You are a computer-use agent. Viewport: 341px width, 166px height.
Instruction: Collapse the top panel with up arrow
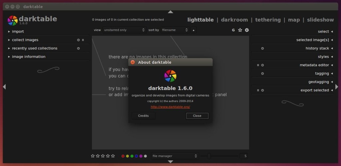[170, 12]
